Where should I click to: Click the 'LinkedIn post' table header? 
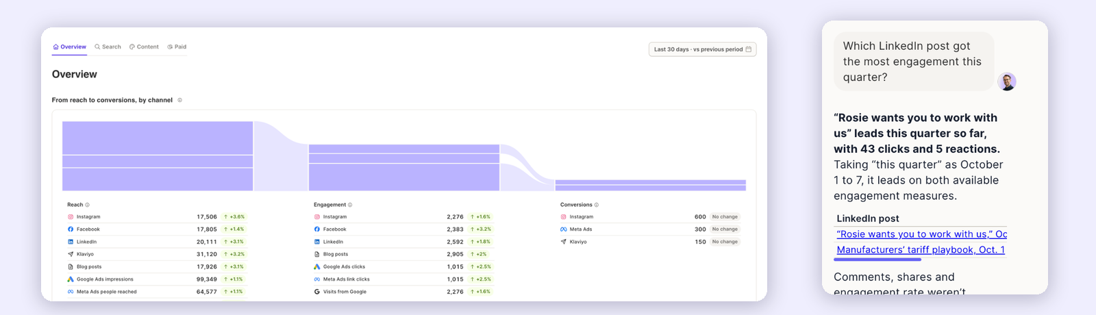[868, 218]
